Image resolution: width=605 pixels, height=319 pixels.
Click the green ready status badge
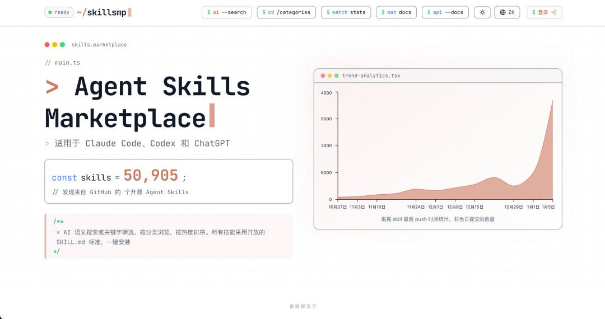point(59,12)
